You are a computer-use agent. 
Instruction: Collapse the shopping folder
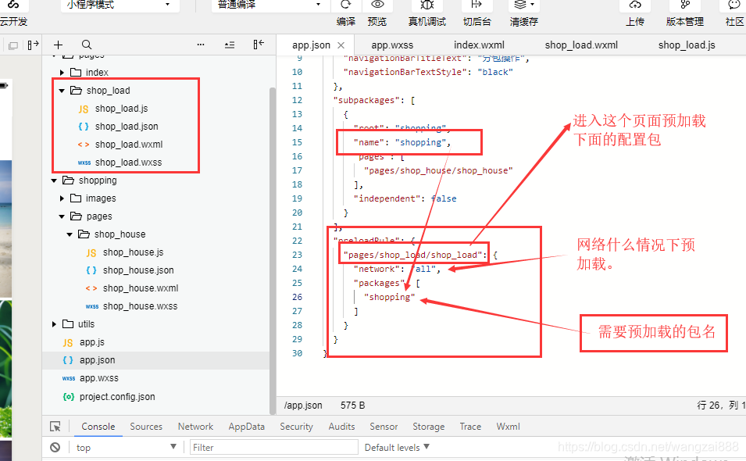[x=54, y=180]
